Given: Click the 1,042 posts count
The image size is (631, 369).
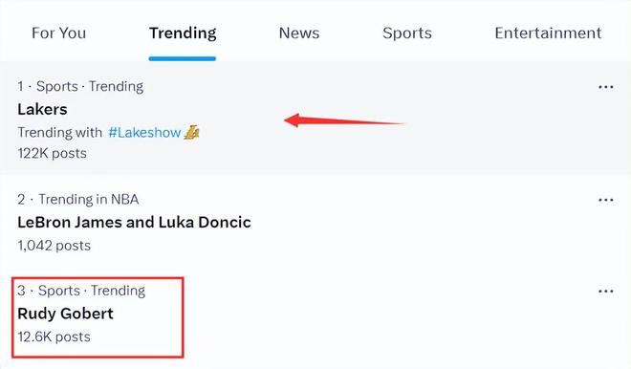Looking at the screenshot, I should (54, 246).
